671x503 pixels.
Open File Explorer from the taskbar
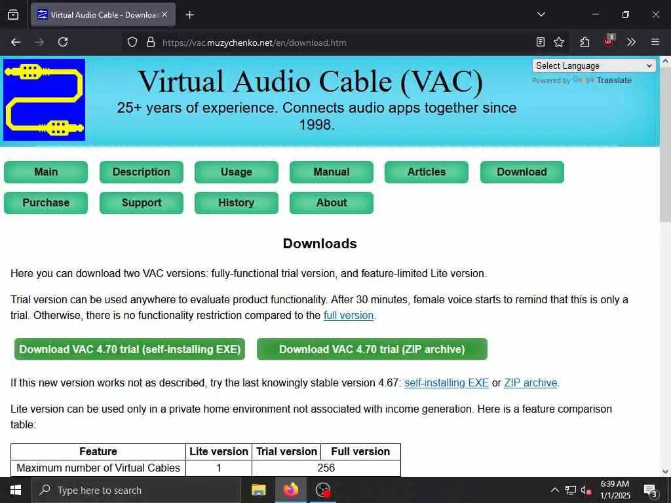click(258, 490)
